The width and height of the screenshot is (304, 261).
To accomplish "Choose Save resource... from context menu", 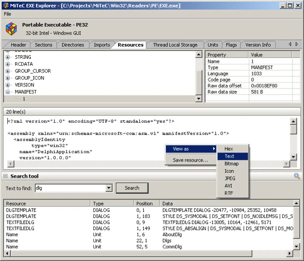I will (191, 160).
